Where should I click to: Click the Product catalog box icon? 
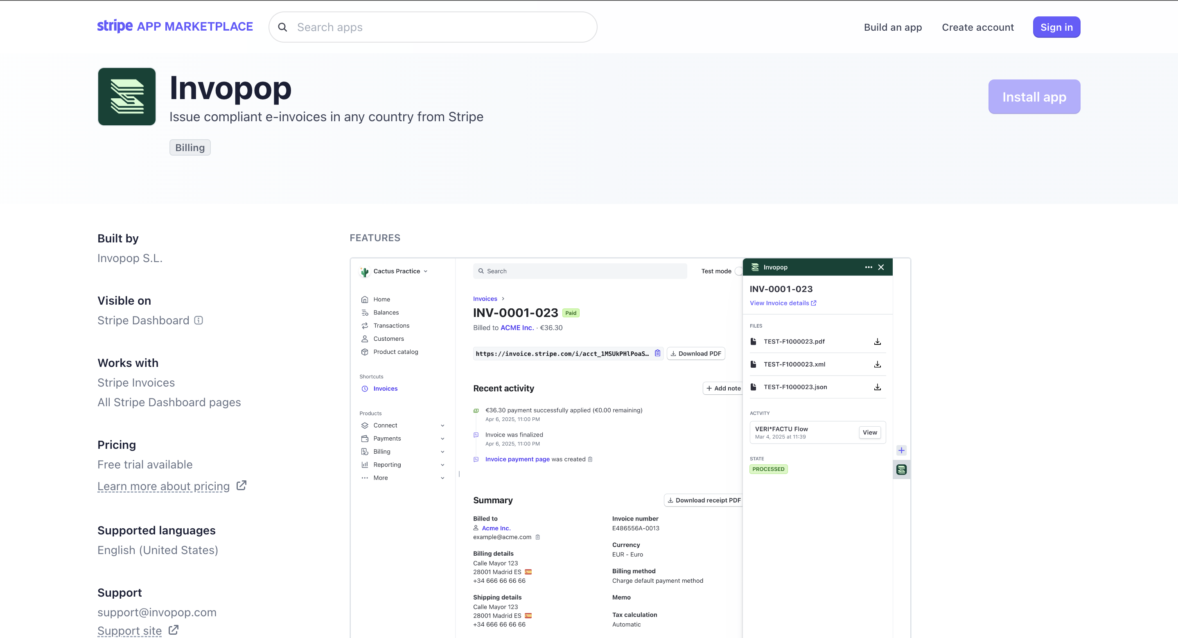coord(364,352)
